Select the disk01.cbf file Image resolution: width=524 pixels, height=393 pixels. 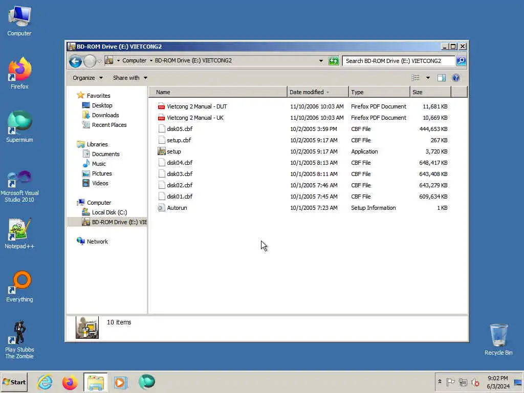(x=180, y=196)
